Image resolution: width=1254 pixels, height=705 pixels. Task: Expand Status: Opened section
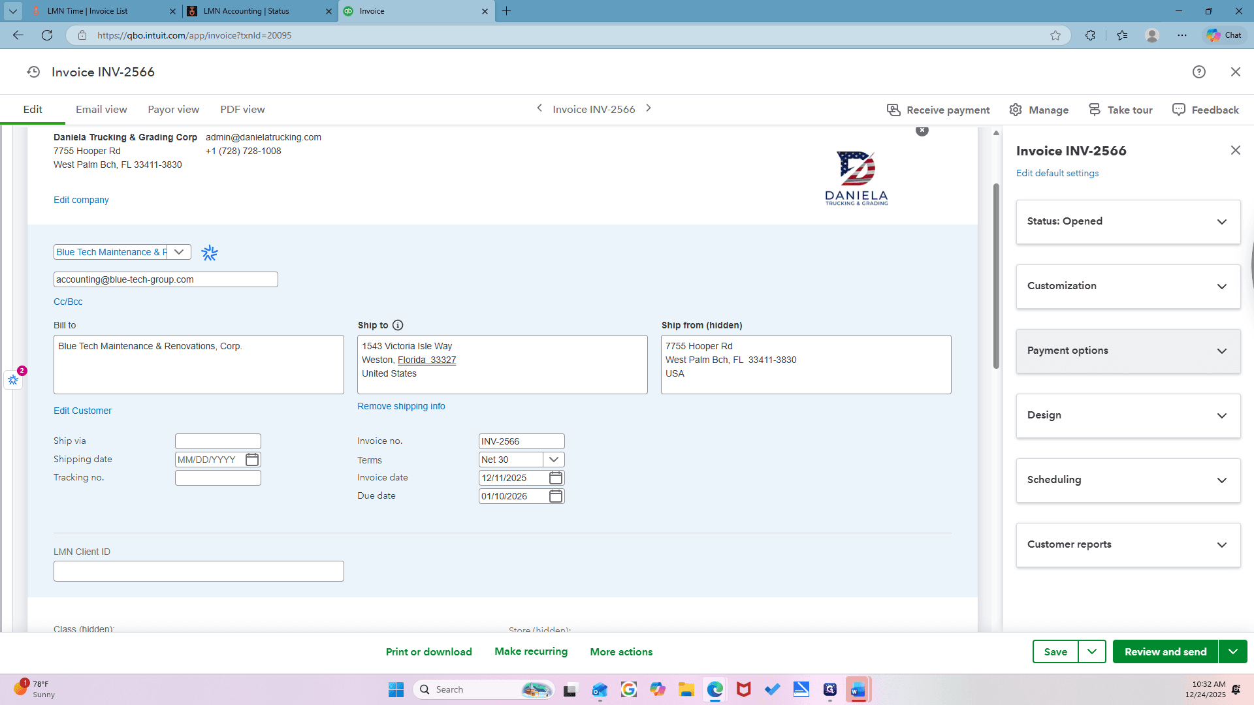click(1129, 222)
